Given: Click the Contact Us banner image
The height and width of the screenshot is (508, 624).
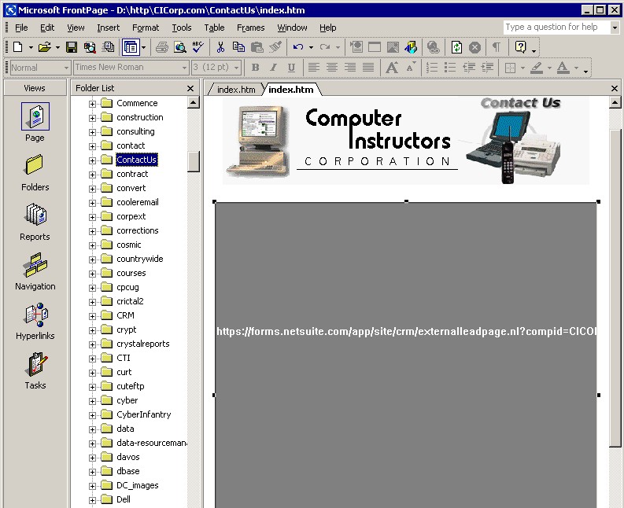Looking at the screenshot, I should click(x=406, y=141).
